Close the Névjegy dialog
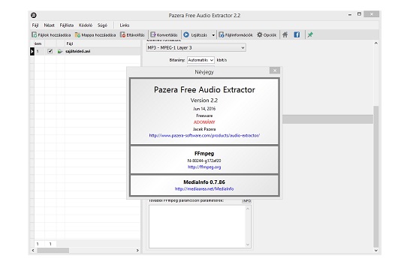 pyautogui.click(x=275, y=71)
